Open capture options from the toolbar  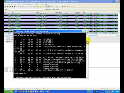coord(8,6)
